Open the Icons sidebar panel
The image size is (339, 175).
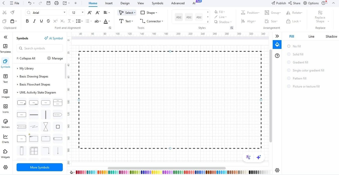click(5, 108)
